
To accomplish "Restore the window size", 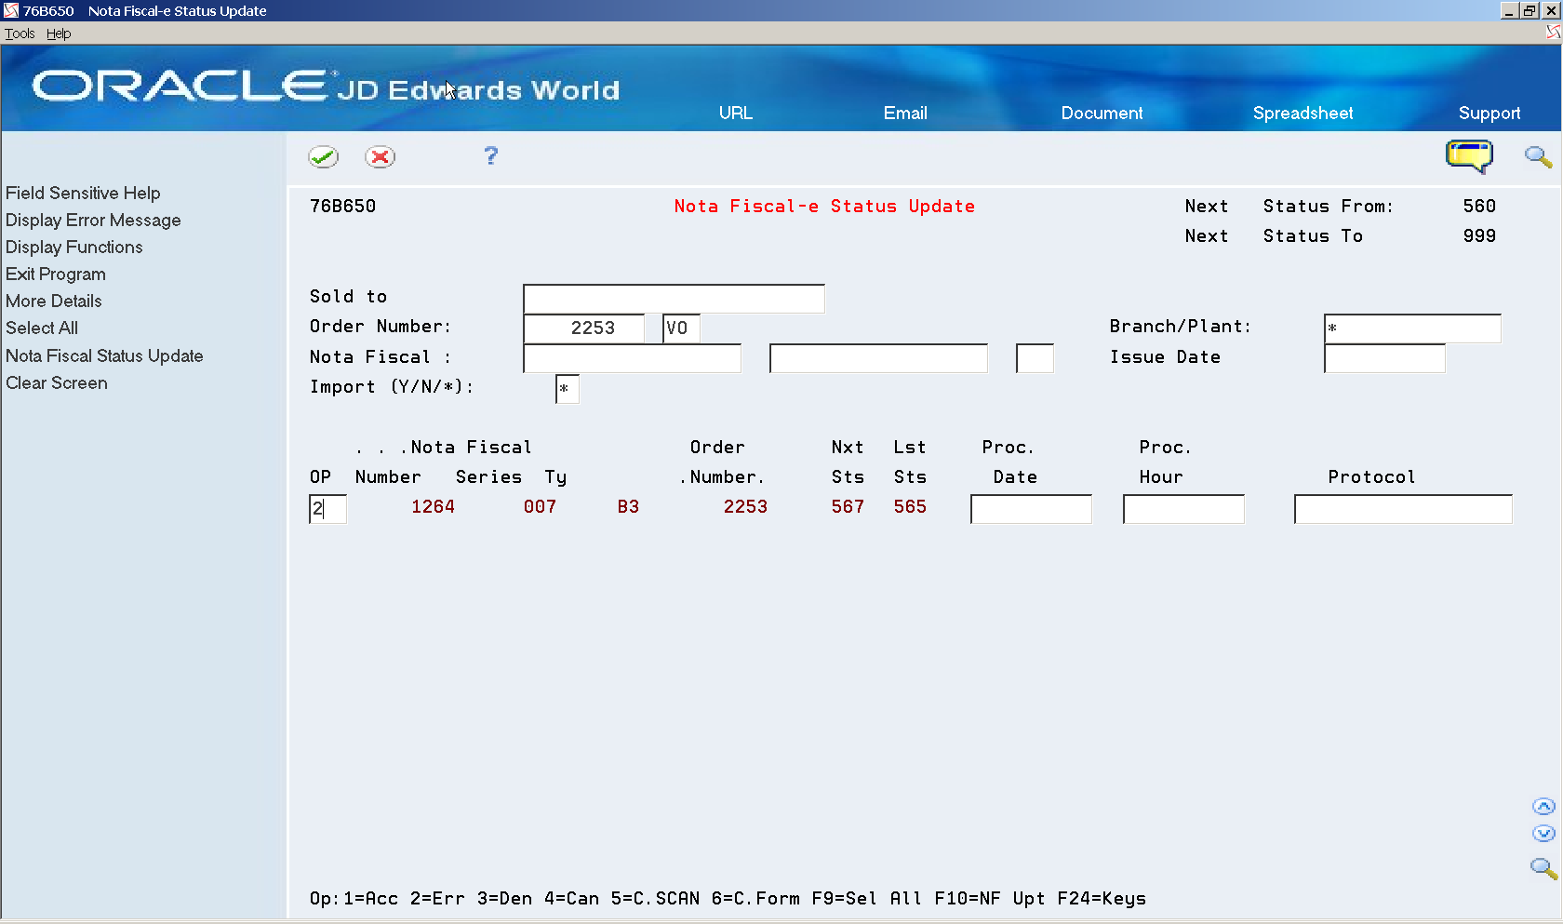I will (1530, 10).
